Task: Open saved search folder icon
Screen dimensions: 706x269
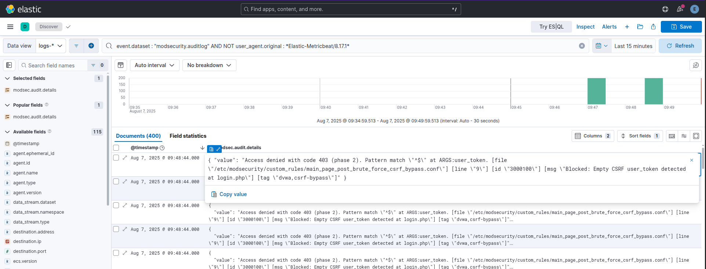Action: click(x=640, y=27)
